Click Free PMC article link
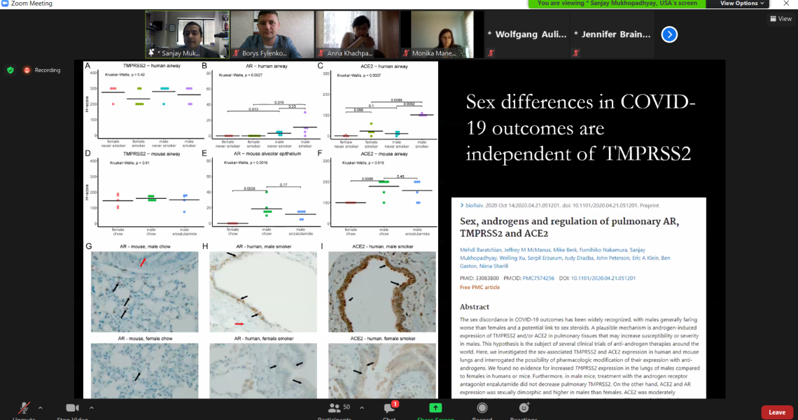798x420 pixels. point(479,288)
